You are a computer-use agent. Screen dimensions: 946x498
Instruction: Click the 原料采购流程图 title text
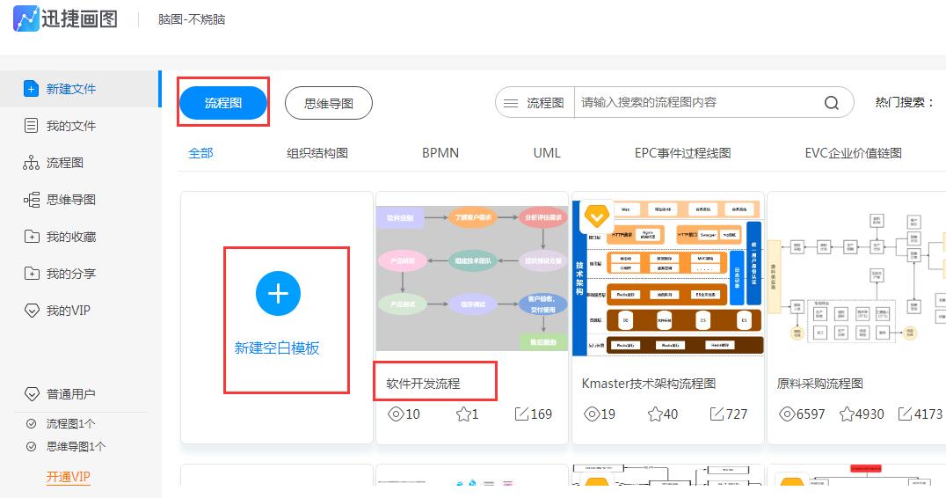(x=820, y=384)
